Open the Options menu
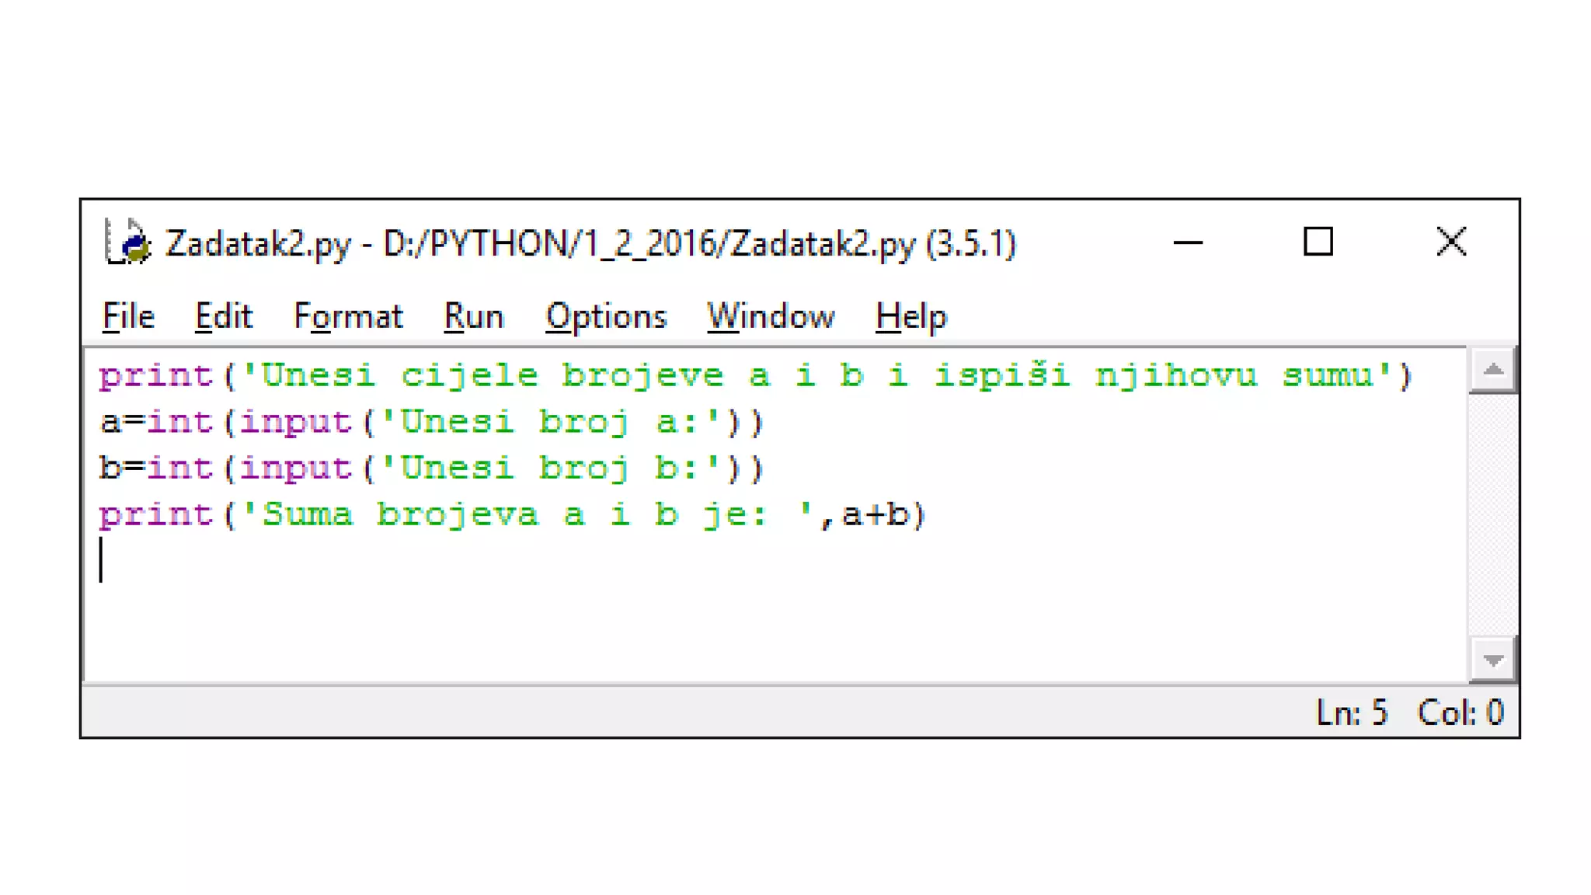The image size is (1591, 895). tap(606, 316)
